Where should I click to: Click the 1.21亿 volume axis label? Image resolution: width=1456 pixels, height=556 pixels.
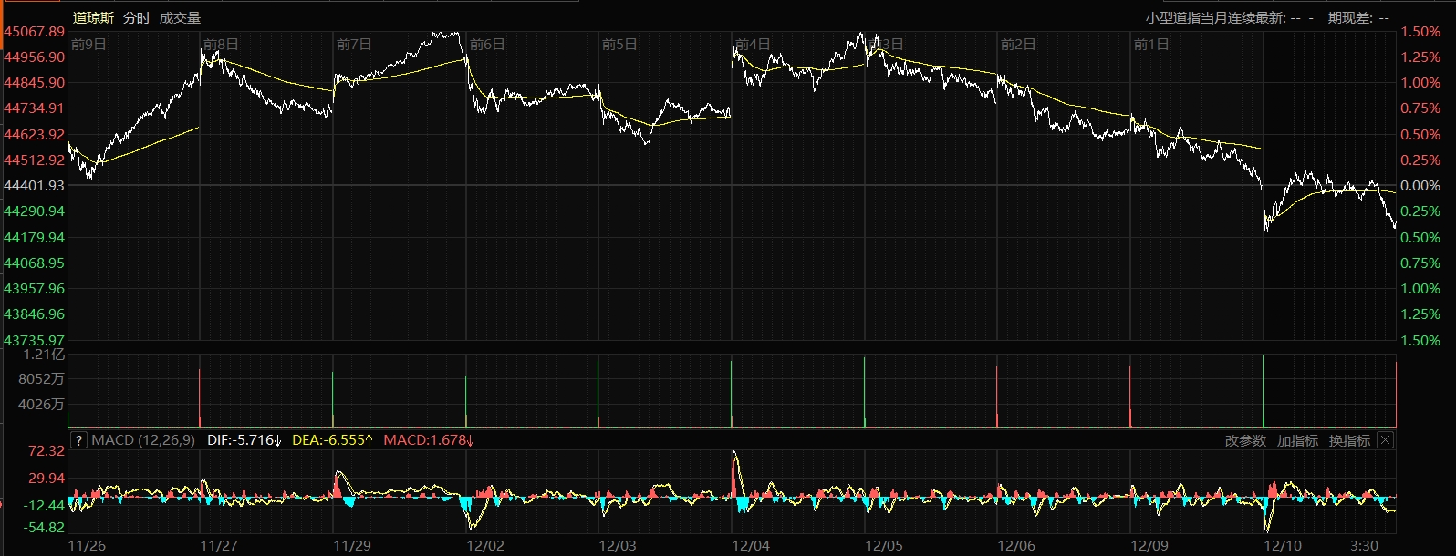click(44, 354)
